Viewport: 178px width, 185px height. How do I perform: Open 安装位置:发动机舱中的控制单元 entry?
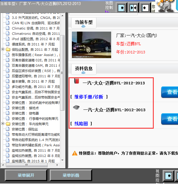tap(36, 103)
